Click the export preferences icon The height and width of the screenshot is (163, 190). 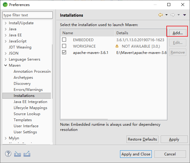tap(27, 154)
